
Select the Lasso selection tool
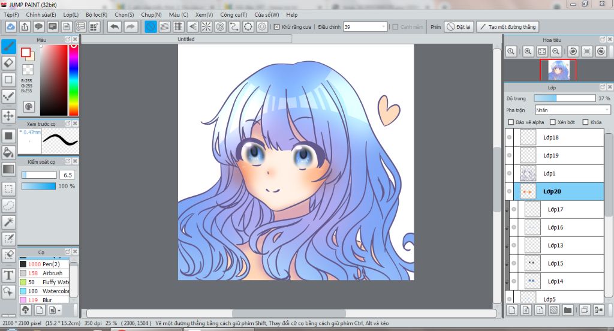point(8,205)
